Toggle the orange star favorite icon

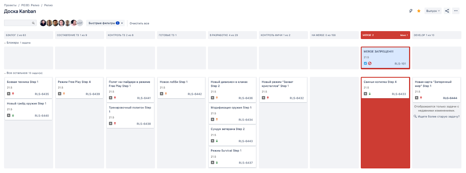pyautogui.click(x=419, y=11)
